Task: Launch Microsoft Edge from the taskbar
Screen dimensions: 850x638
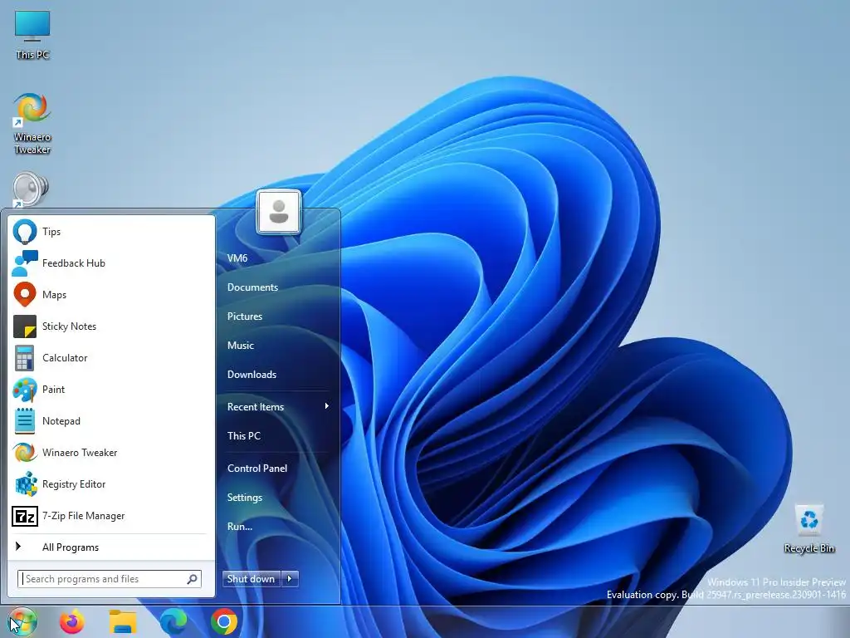Action: click(173, 621)
